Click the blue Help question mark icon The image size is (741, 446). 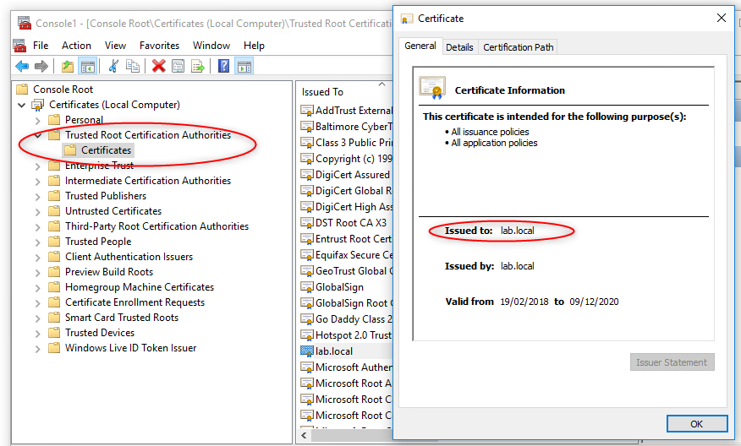[223, 66]
